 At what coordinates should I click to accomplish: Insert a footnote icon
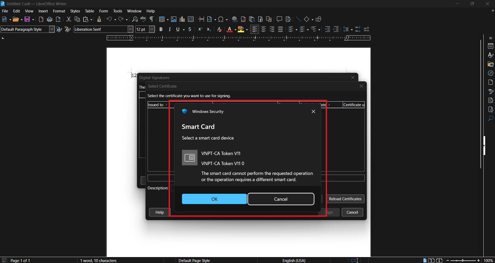coord(243,19)
